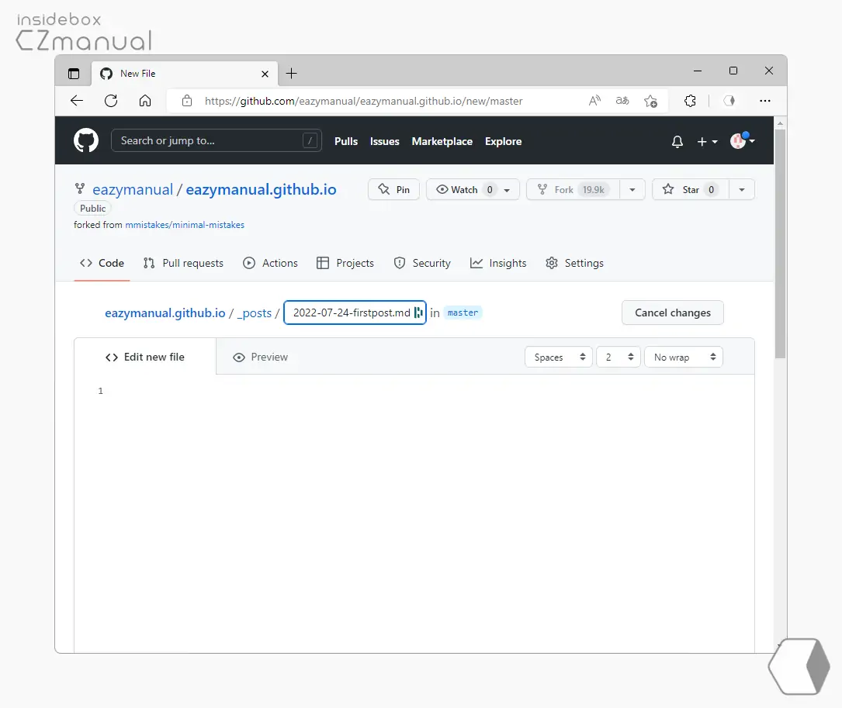The width and height of the screenshot is (842, 708).
Task: Click the page vertical scrollbar
Action: [x=780, y=243]
